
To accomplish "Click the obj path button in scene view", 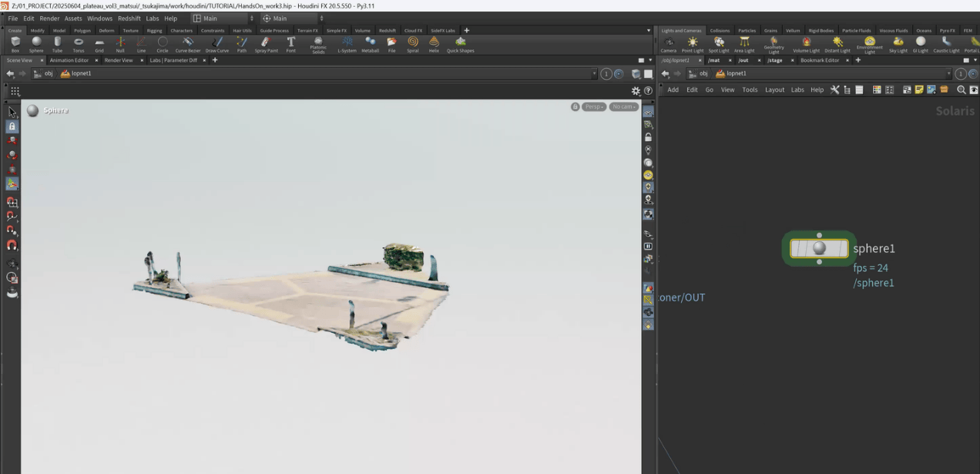I will [x=43, y=74].
